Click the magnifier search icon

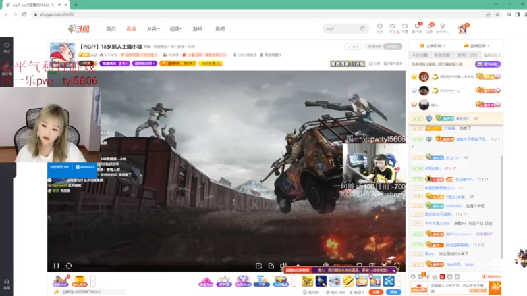(363, 29)
